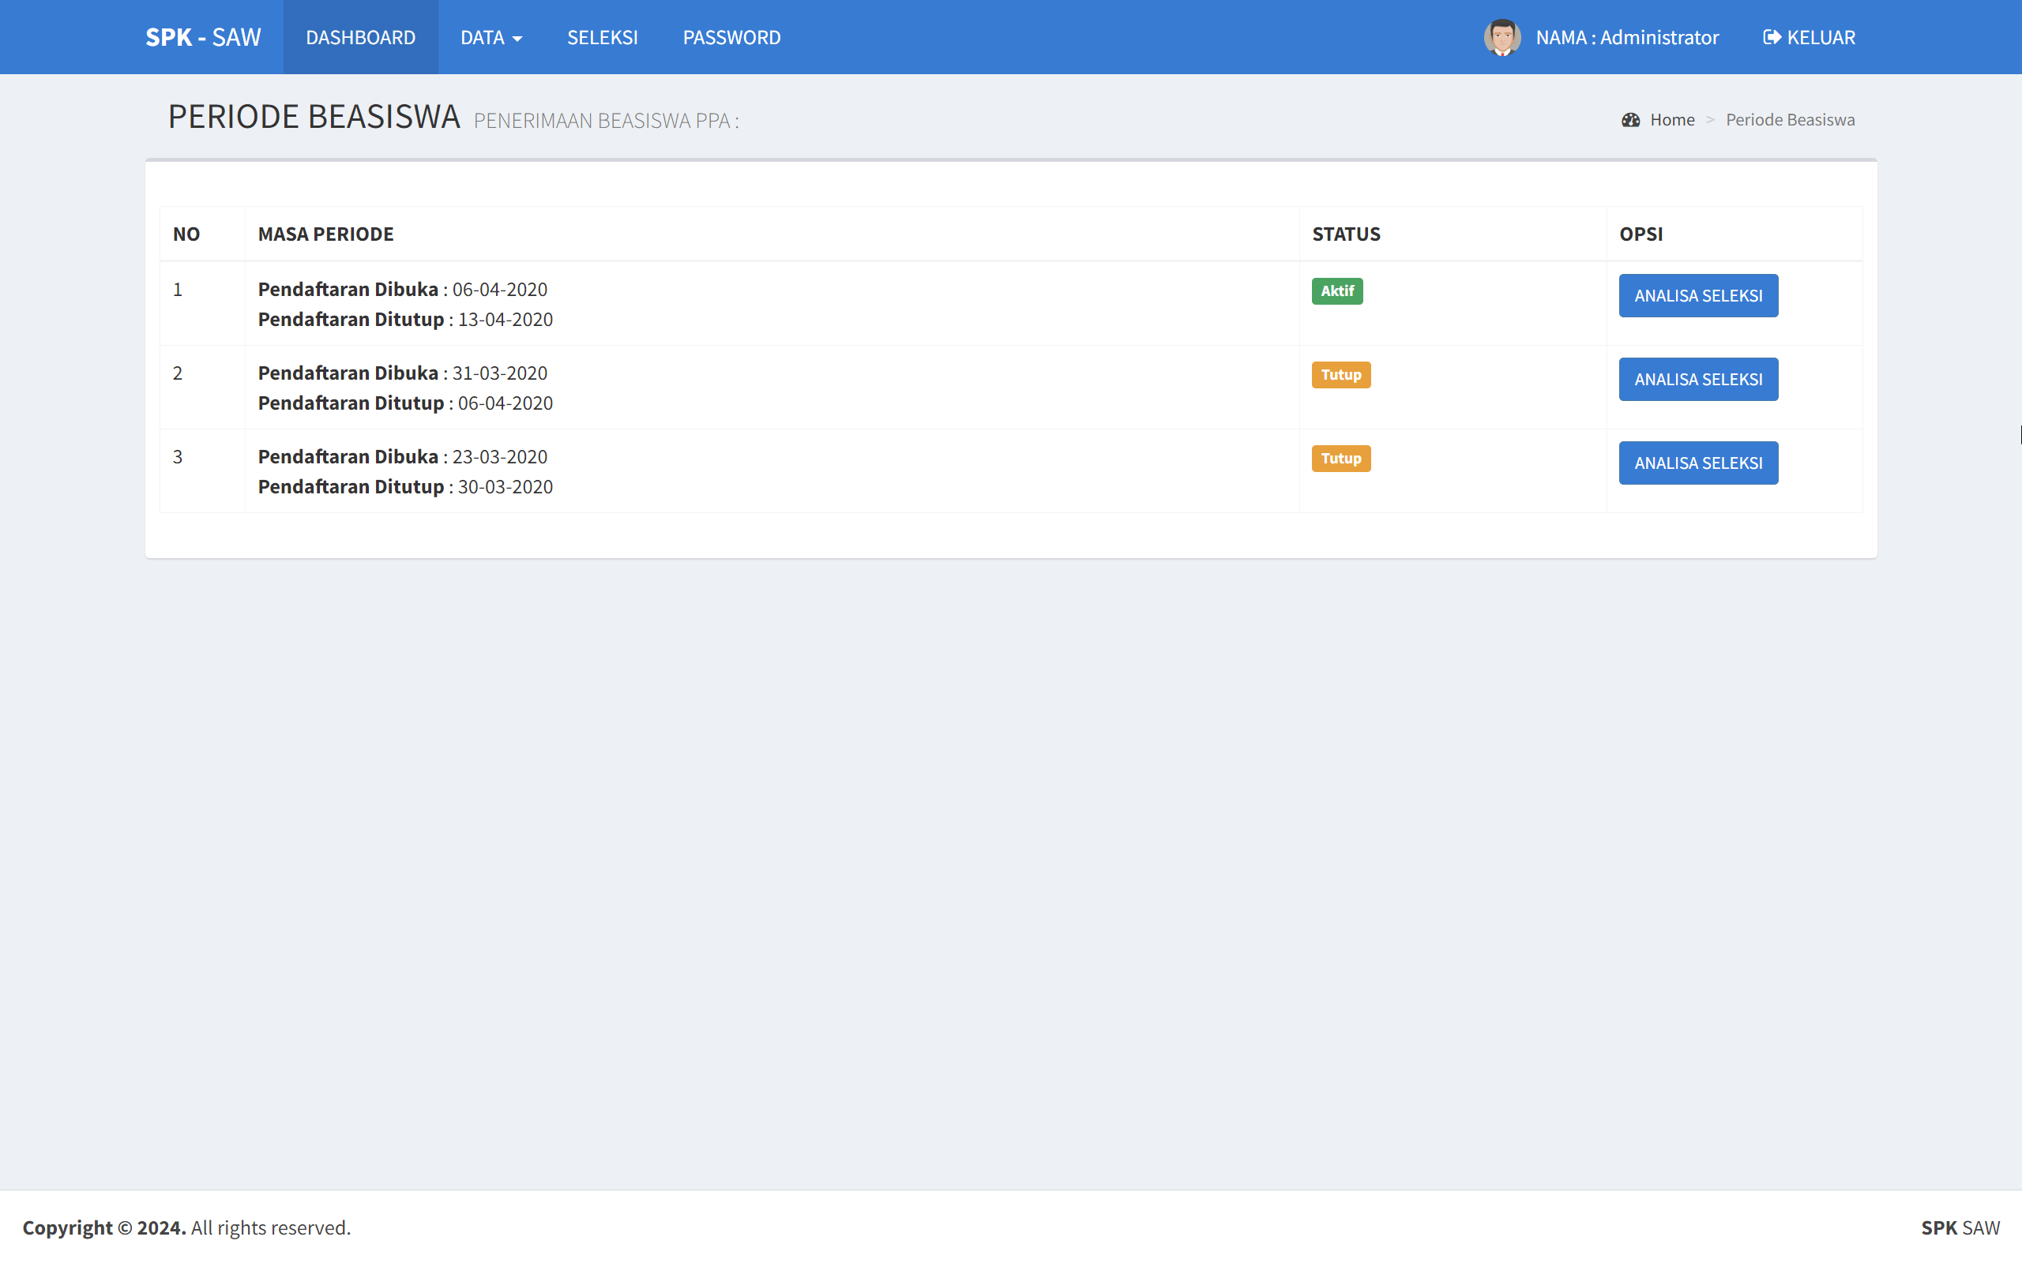This screenshot has height=1263, width=2022.
Task: Click the Tutup badge on row 3
Action: pyautogui.click(x=1340, y=458)
